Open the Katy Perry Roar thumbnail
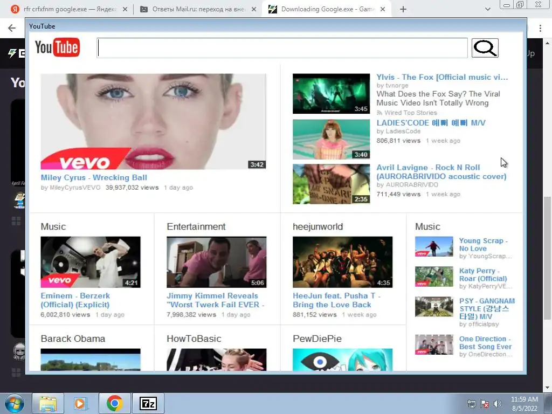Image resolution: width=552 pixels, height=414 pixels. point(434,277)
